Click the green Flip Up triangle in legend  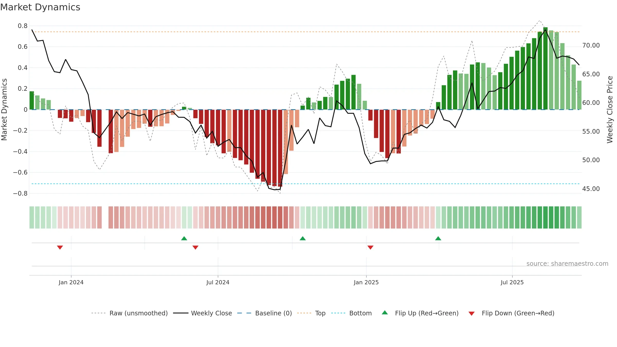[385, 313]
